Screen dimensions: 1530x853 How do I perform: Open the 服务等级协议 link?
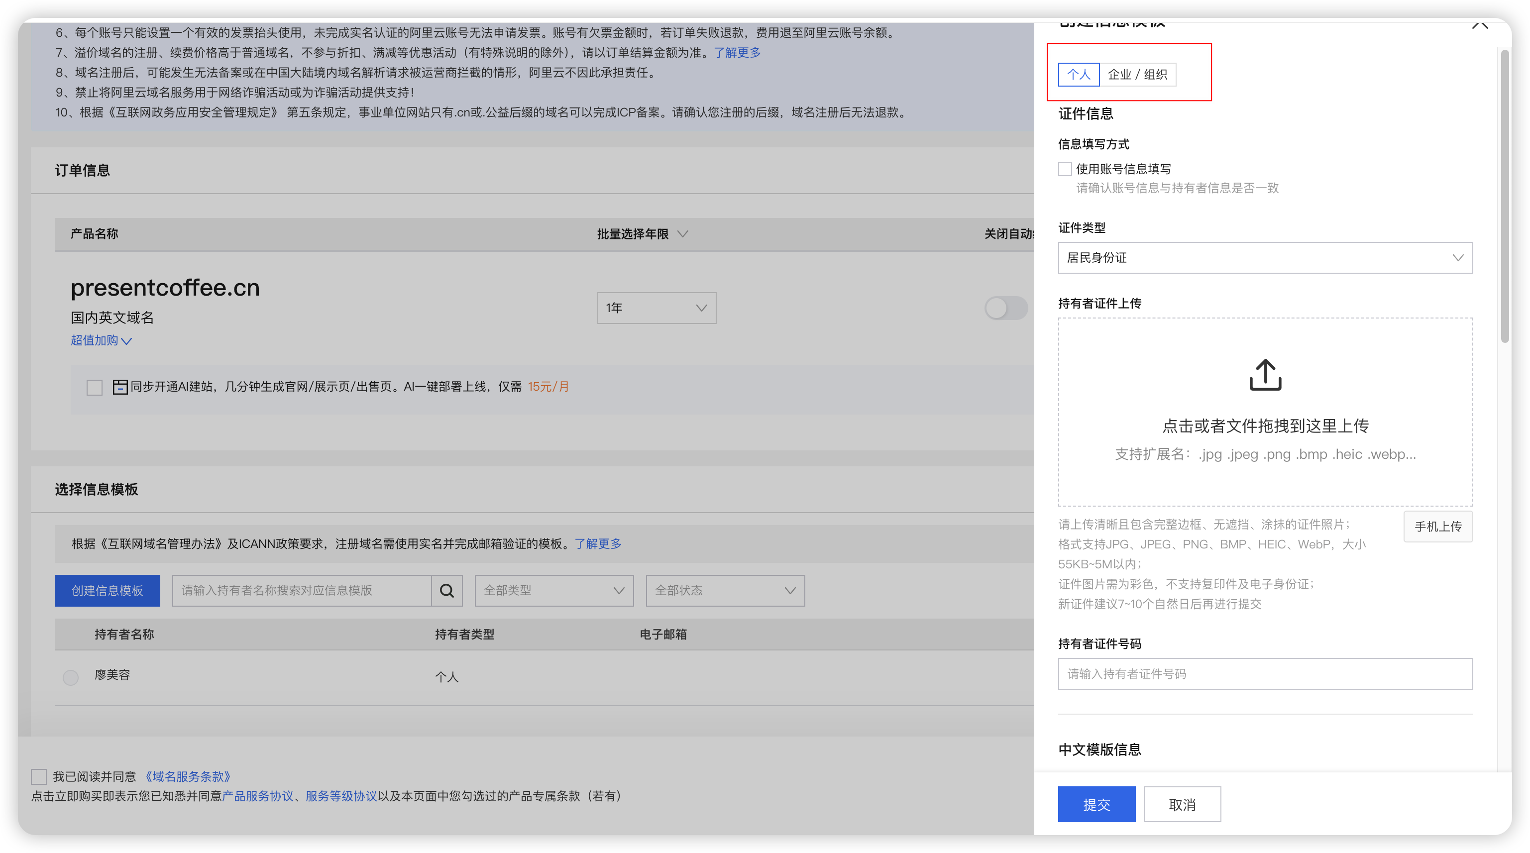pos(341,796)
